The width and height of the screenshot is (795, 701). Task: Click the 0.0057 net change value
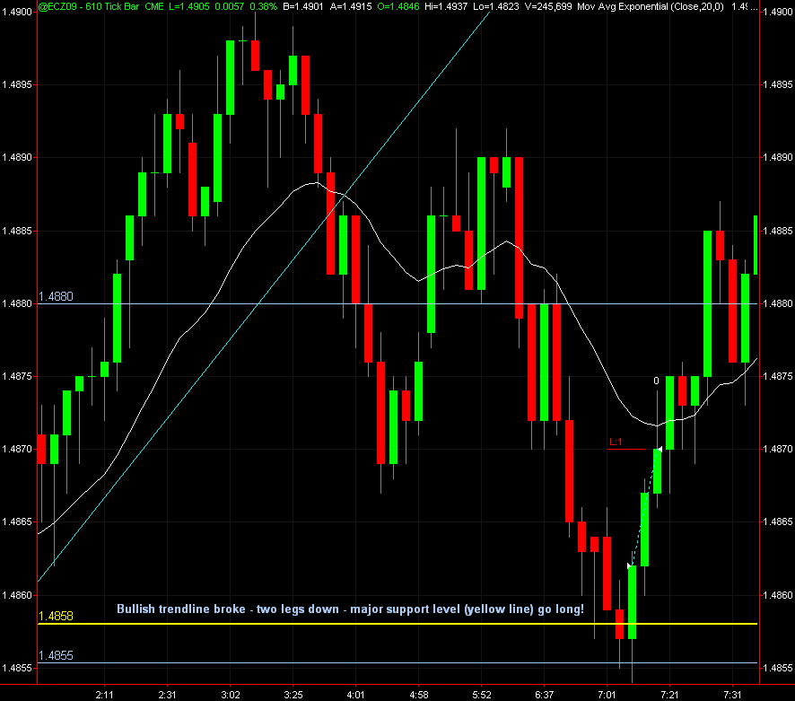[229, 6]
